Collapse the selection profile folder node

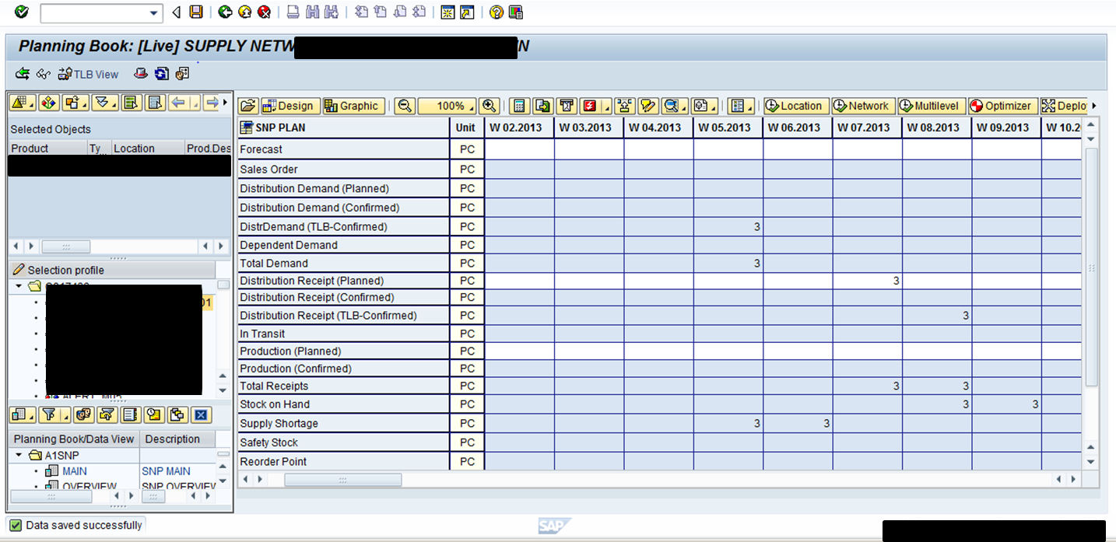click(19, 285)
